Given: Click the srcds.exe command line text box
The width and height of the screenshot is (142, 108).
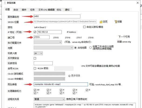Looking at the screenshot, I should 85,106.
